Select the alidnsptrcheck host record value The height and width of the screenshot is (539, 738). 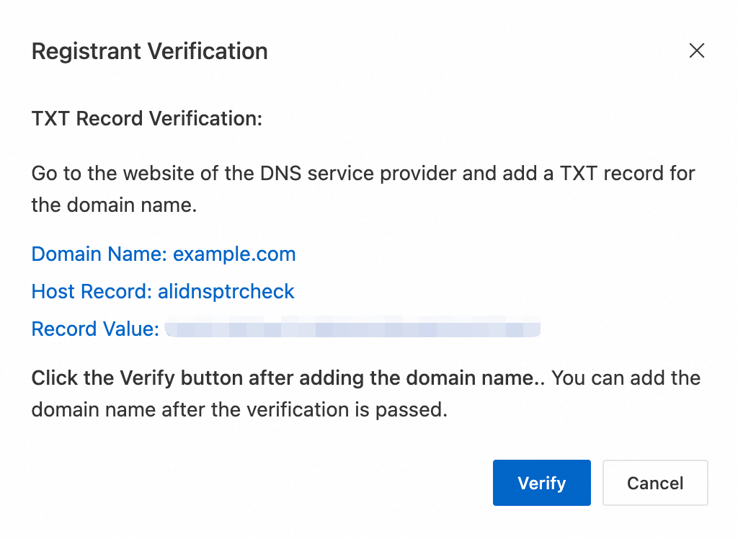coord(226,292)
